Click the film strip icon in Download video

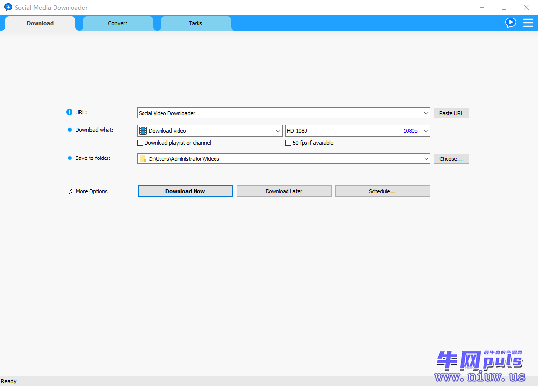click(x=143, y=131)
